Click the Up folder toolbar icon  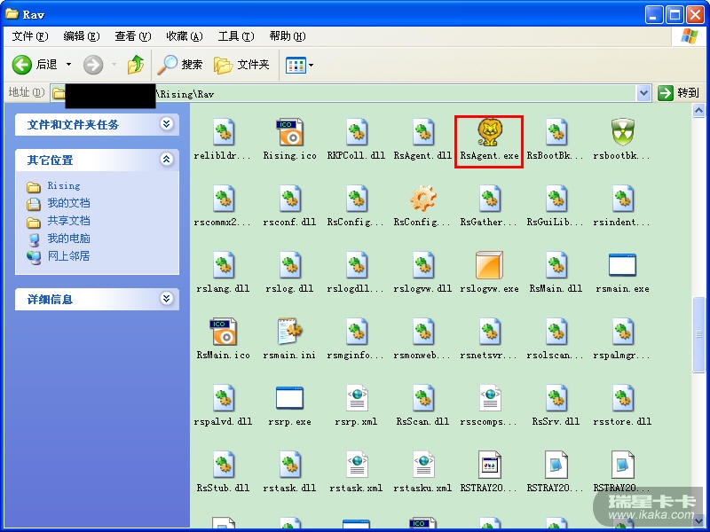click(x=136, y=65)
